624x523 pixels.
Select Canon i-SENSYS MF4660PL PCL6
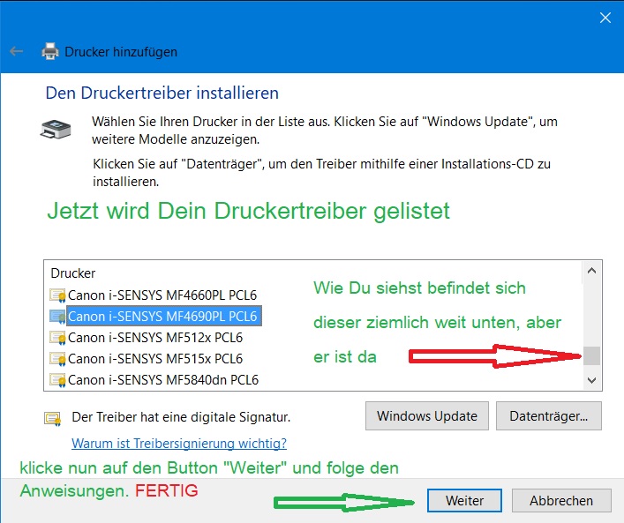(162, 295)
